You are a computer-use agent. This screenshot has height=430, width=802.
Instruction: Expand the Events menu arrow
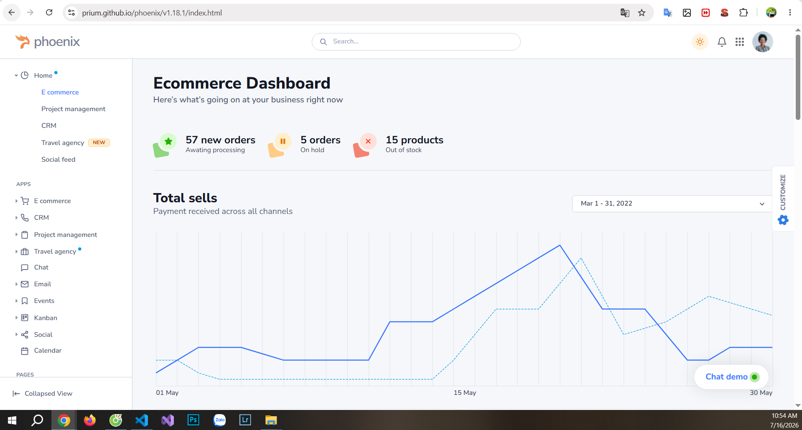[16, 301]
